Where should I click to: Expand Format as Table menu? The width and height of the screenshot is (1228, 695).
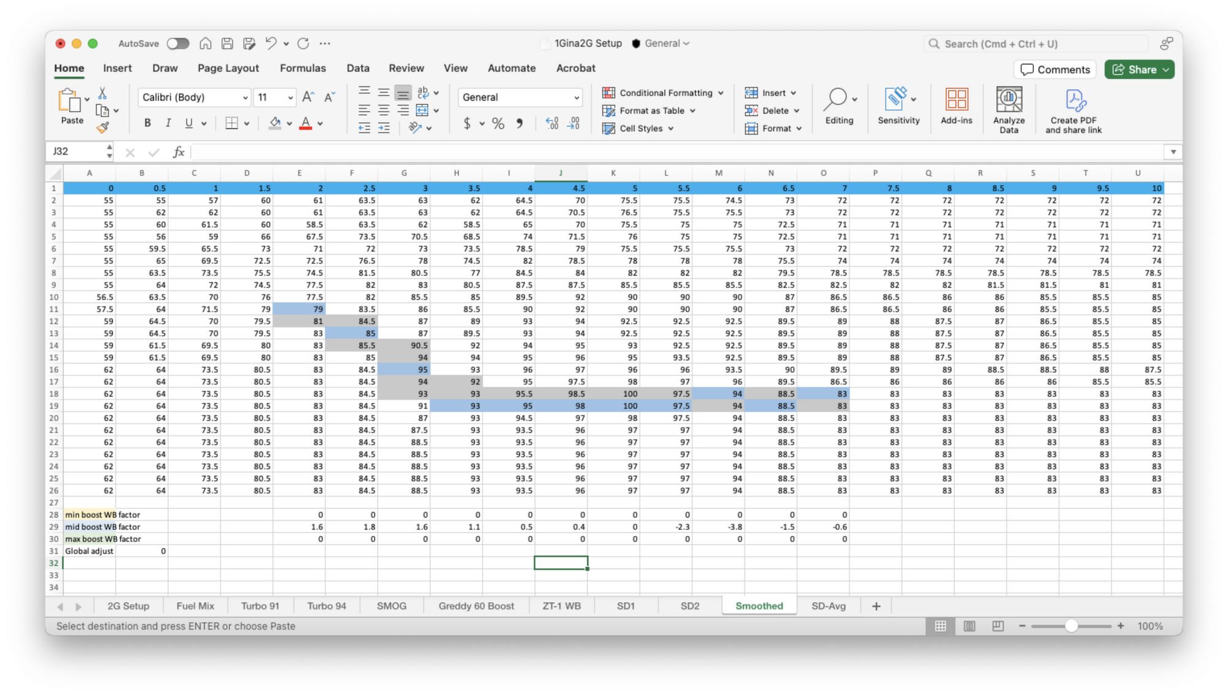pos(650,111)
